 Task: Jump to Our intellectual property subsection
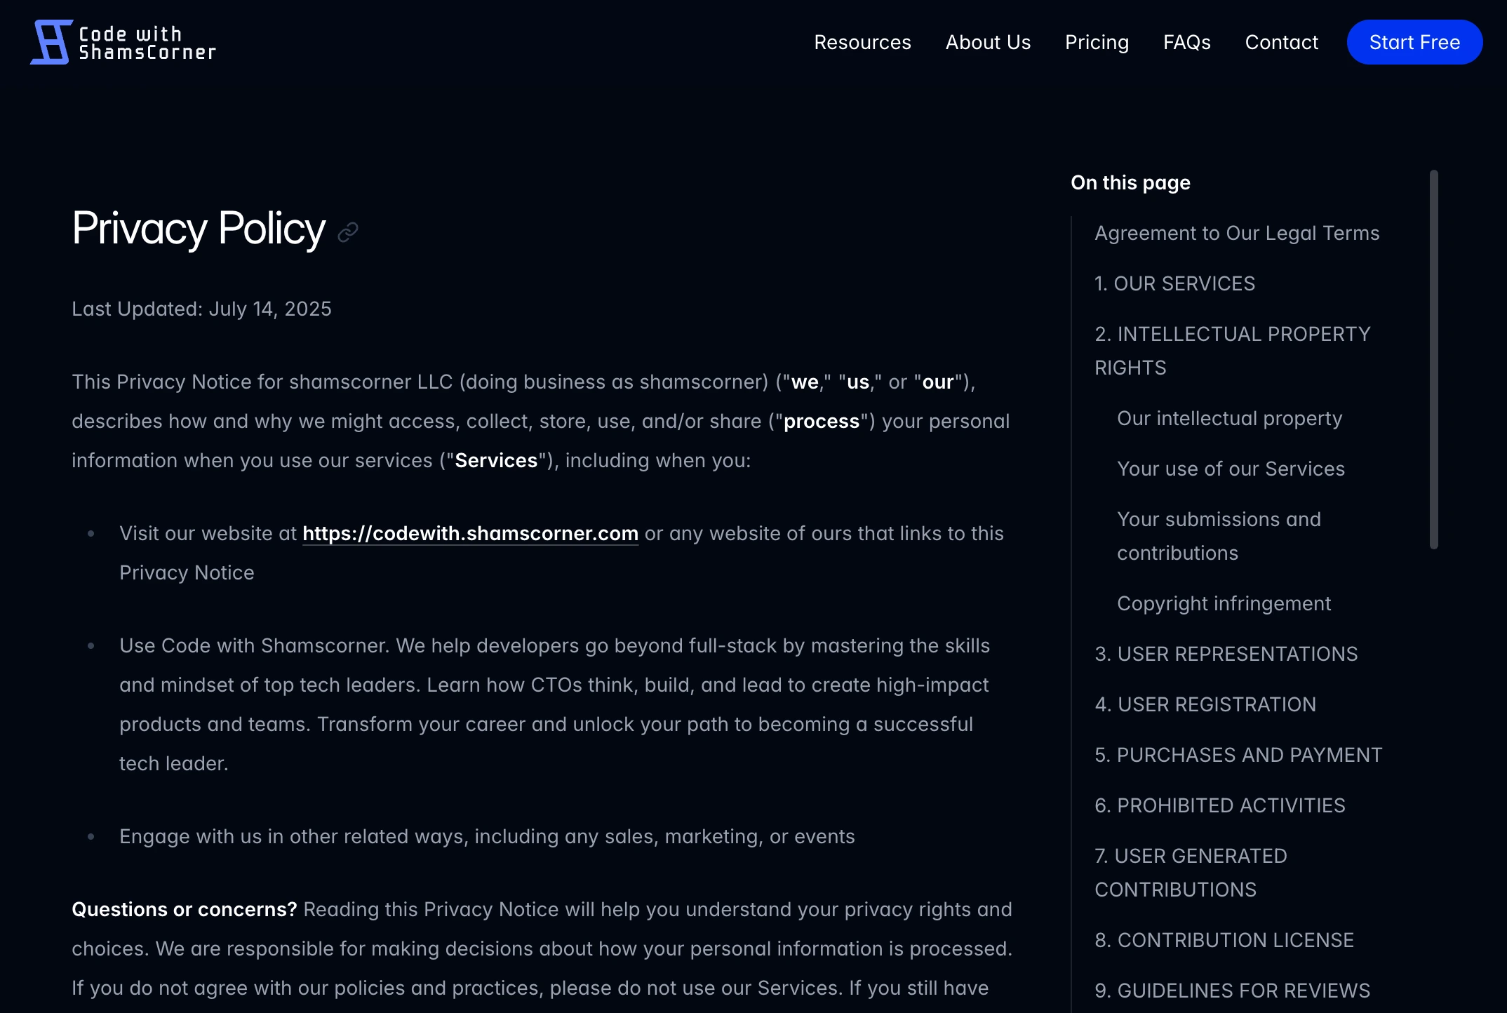(x=1228, y=417)
